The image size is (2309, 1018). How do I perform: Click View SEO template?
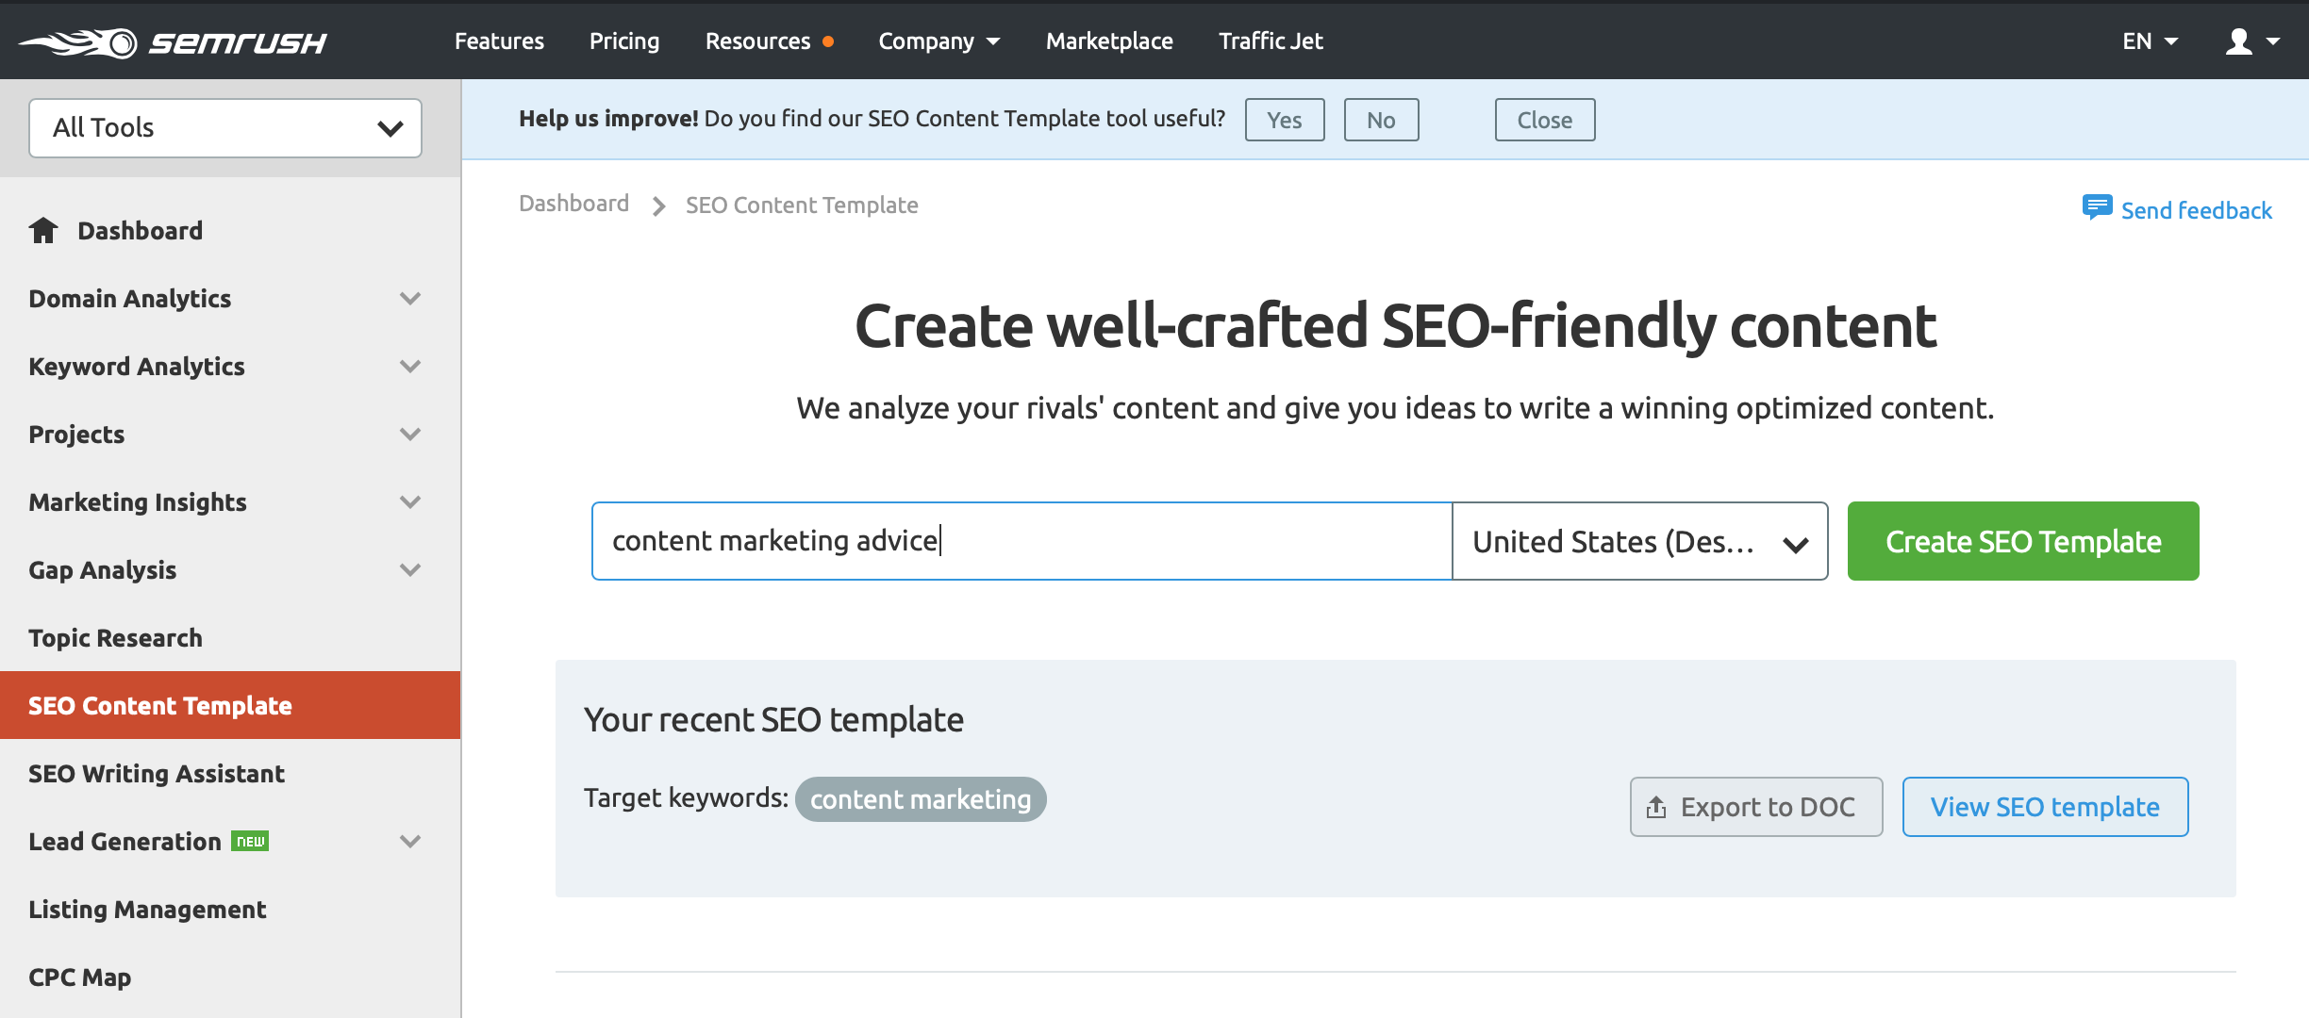coord(2045,806)
